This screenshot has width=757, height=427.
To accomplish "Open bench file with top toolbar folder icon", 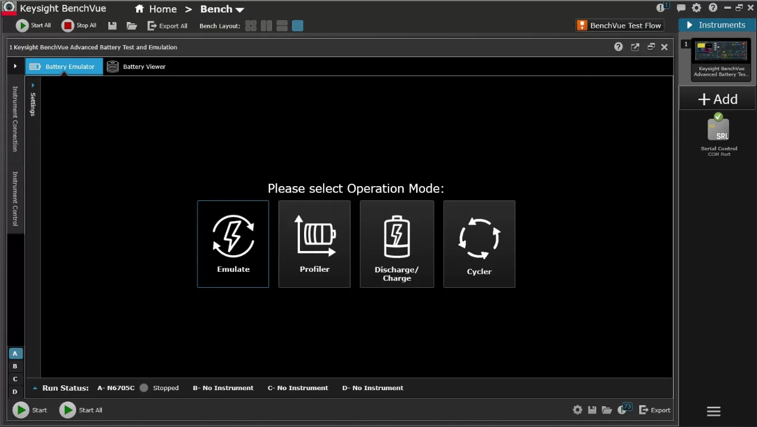I will tap(132, 26).
